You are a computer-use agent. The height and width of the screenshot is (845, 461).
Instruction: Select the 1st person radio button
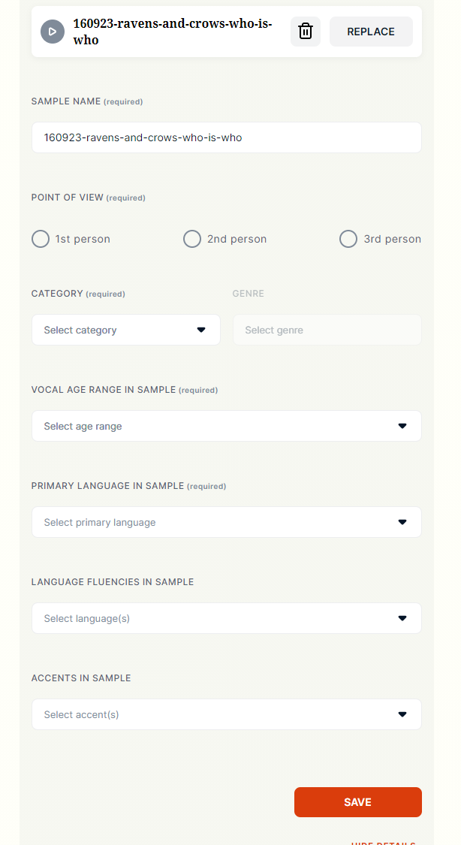click(x=41, y=239)
